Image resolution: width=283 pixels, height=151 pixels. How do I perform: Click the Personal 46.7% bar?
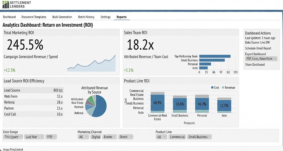(202, 104)
